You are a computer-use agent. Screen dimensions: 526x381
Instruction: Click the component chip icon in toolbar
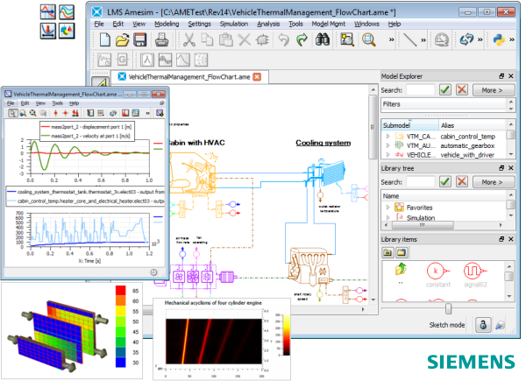(262, 40)
